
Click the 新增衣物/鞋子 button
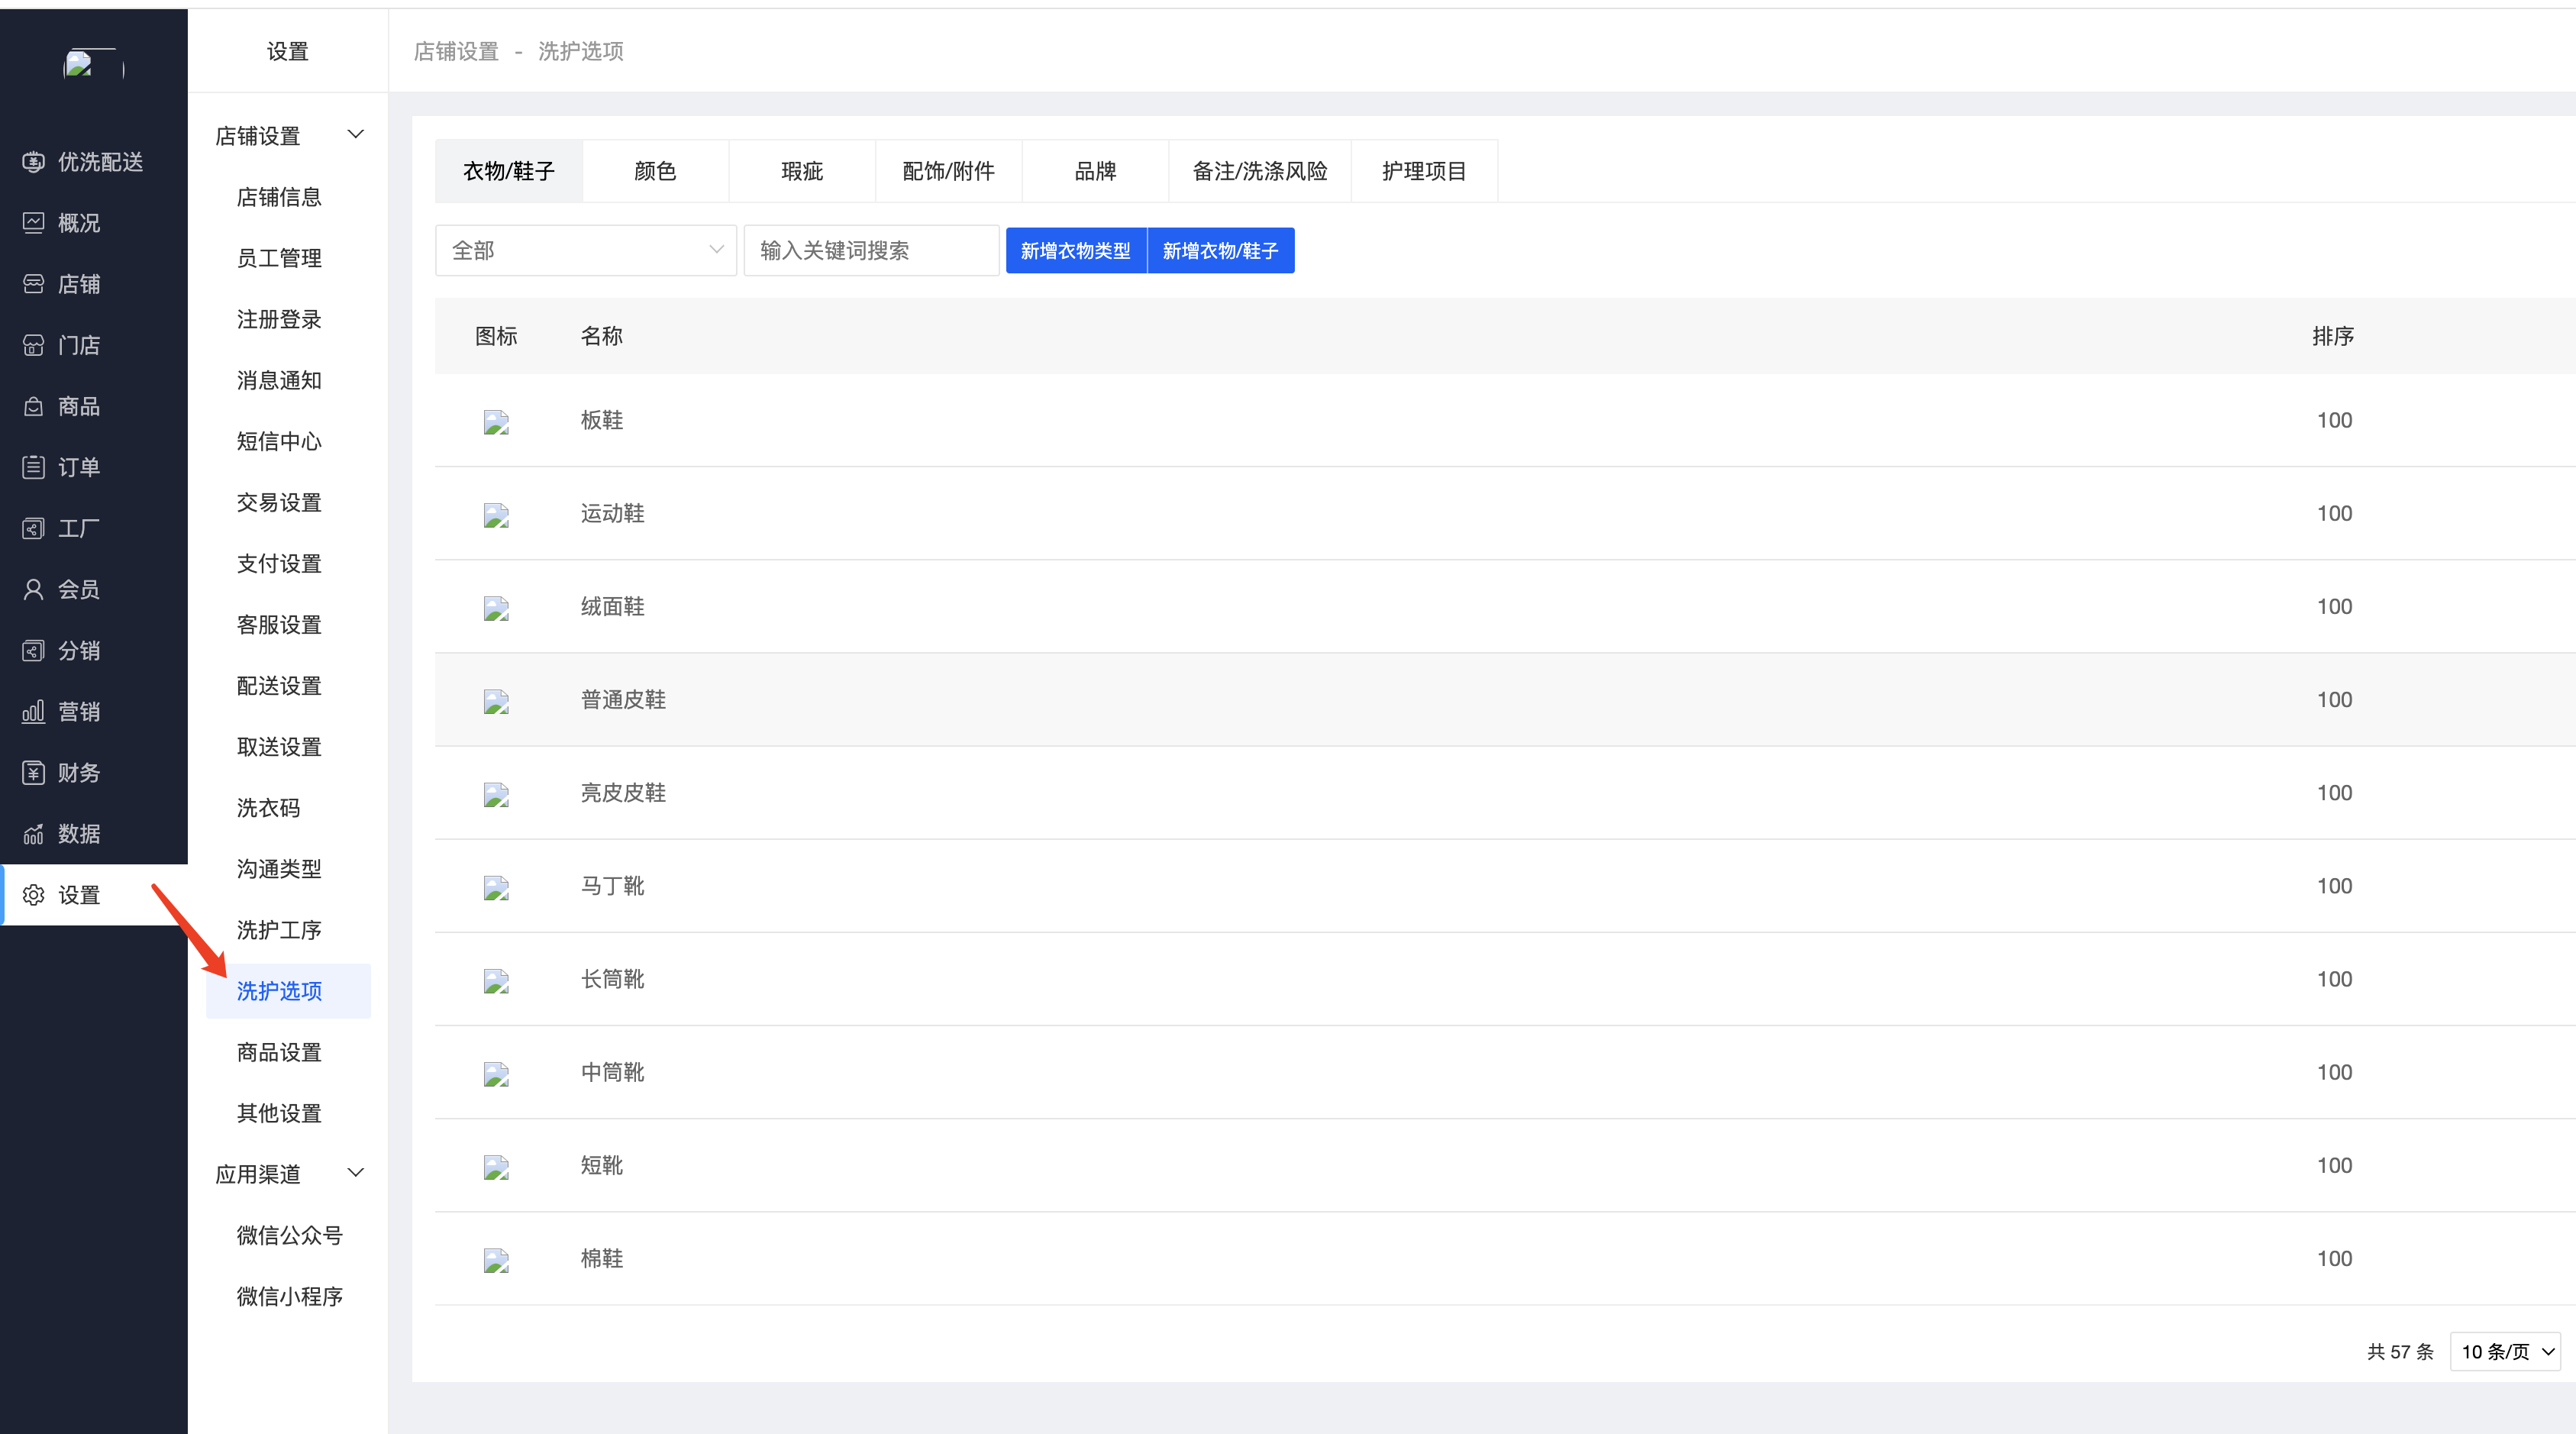pos(1220,250)
